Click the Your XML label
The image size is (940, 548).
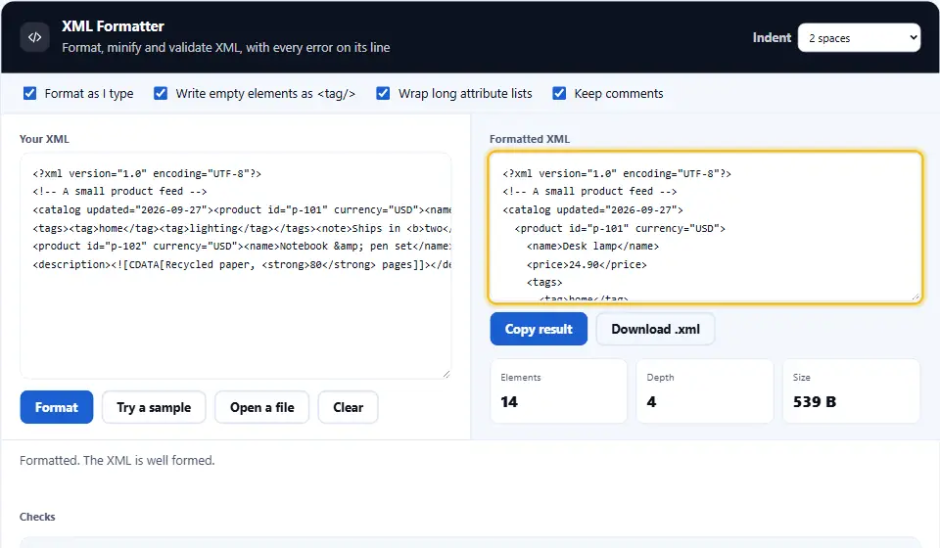44,139
